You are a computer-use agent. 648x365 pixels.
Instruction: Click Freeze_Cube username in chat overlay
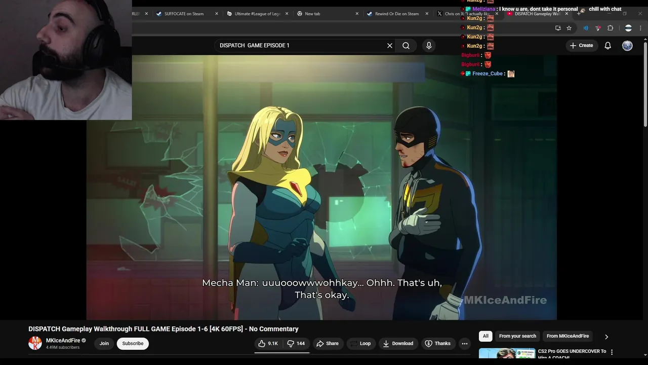488,74
